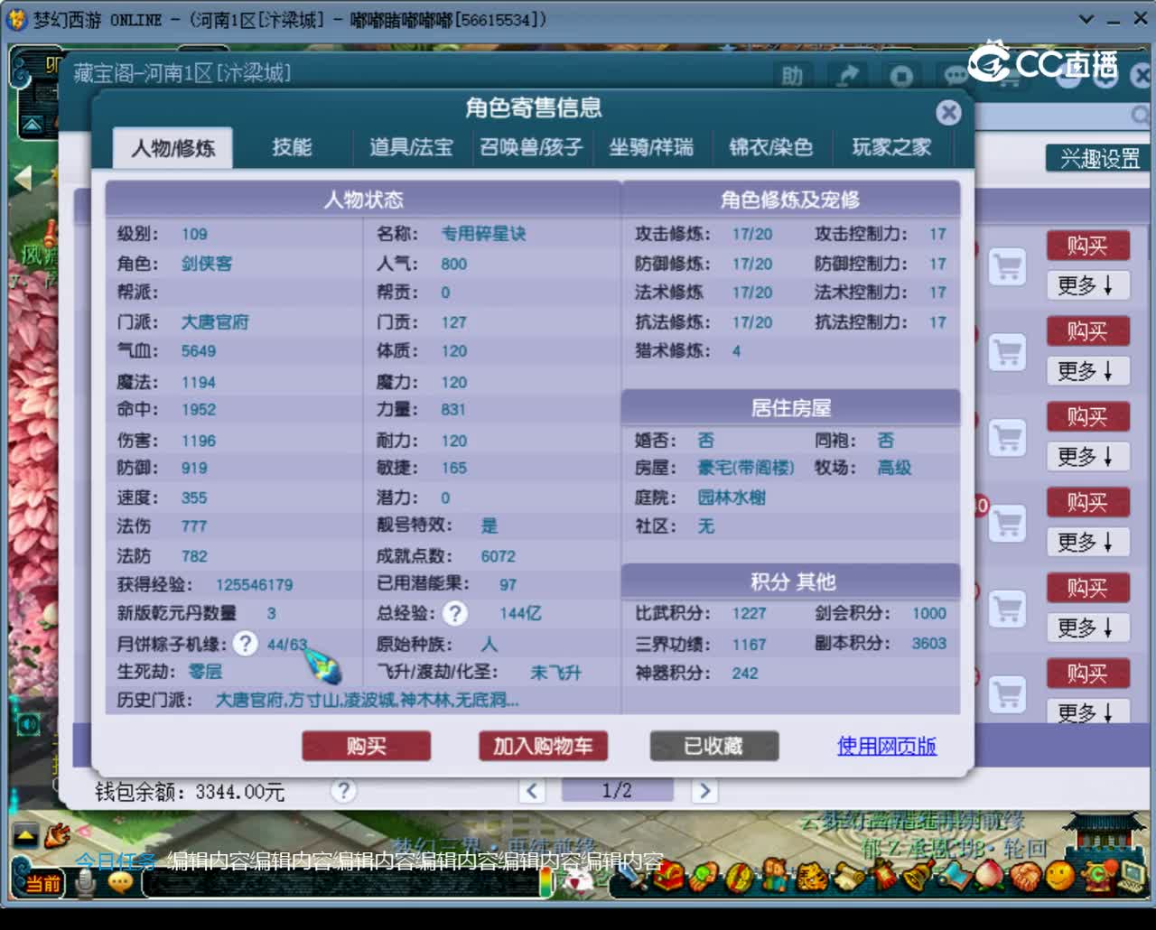Click the 加入购物车 button

coord(543,746)
